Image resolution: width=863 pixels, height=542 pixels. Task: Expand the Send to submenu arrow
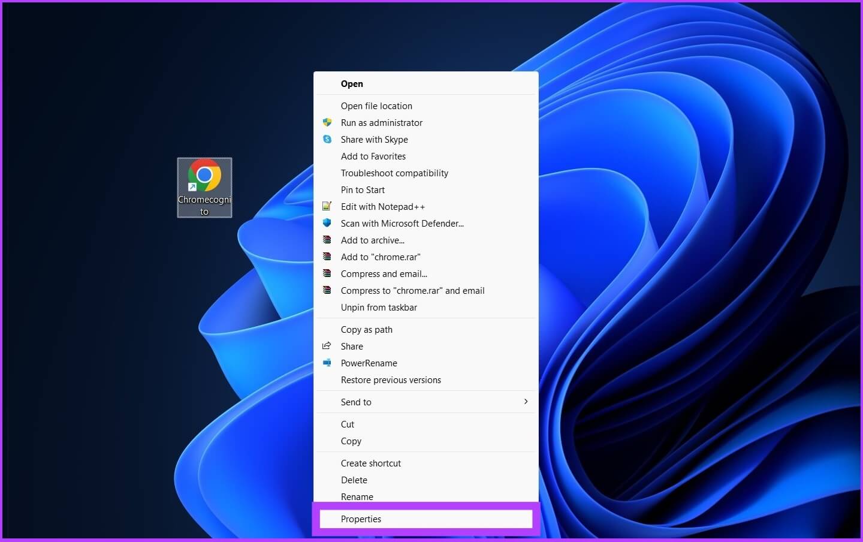tap(526, 402)
